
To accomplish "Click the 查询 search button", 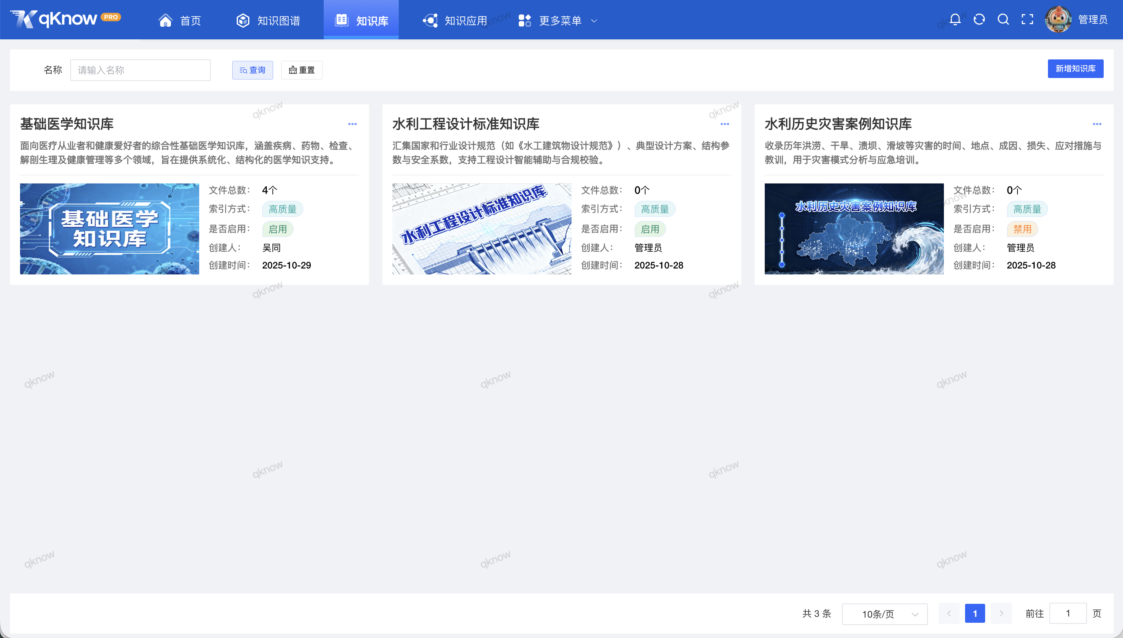I will click(252, 70).
